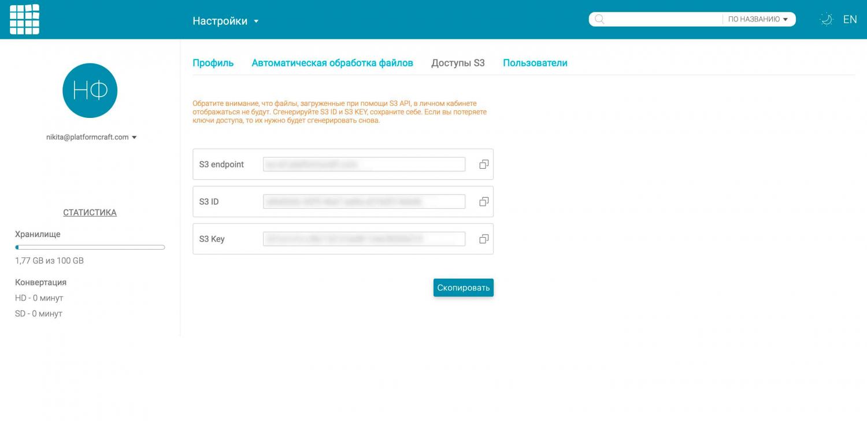Select the Доступы S3 tab

tap(458, 63)
